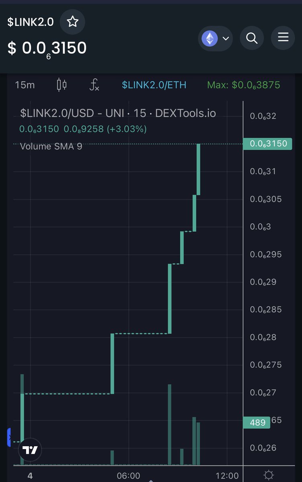The image size is (302, 482).
Task: Change the 15m chart interval
Action: tap(24, 85)
